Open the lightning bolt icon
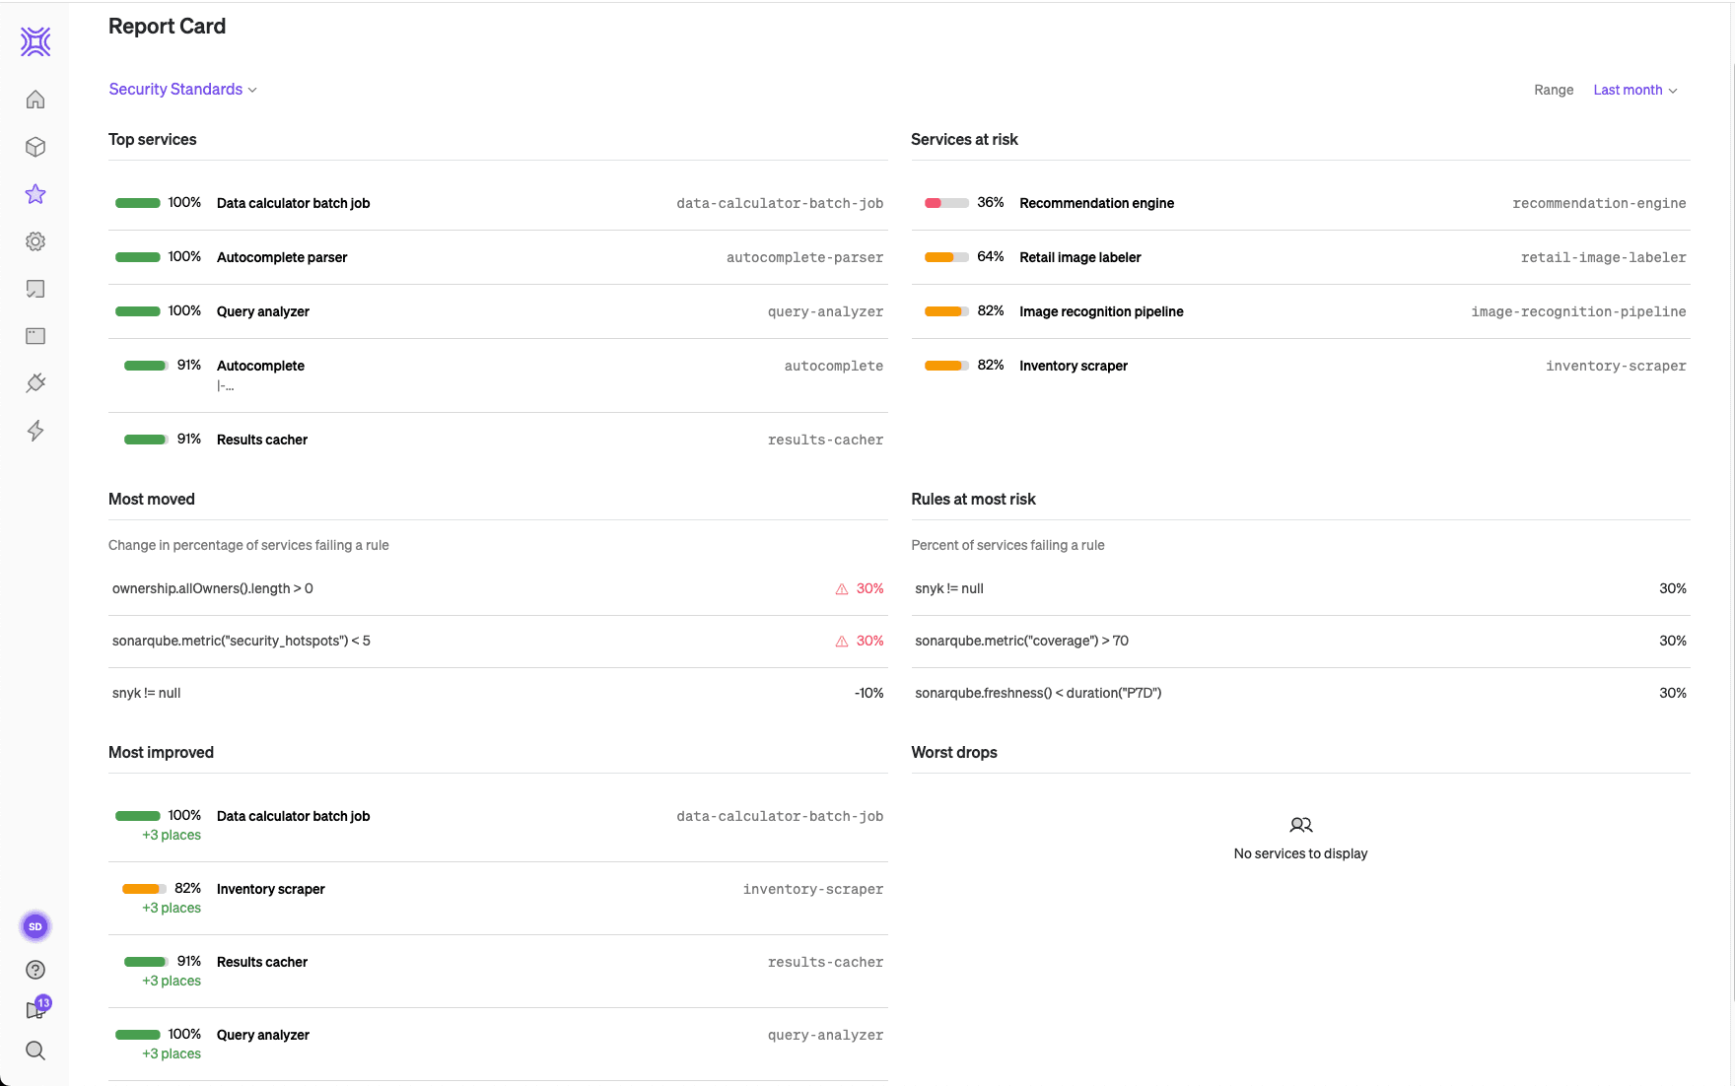 (35, 431)
